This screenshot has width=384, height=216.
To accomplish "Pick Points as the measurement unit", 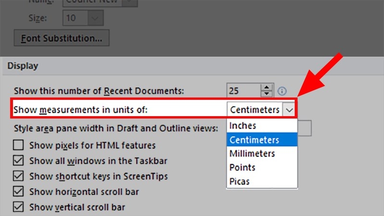I will point(242,168).
